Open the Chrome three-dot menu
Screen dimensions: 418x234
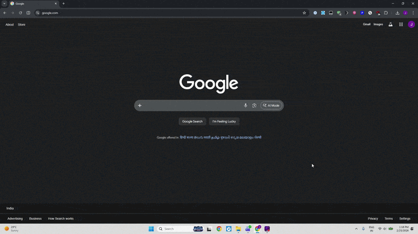coord(413,13)
